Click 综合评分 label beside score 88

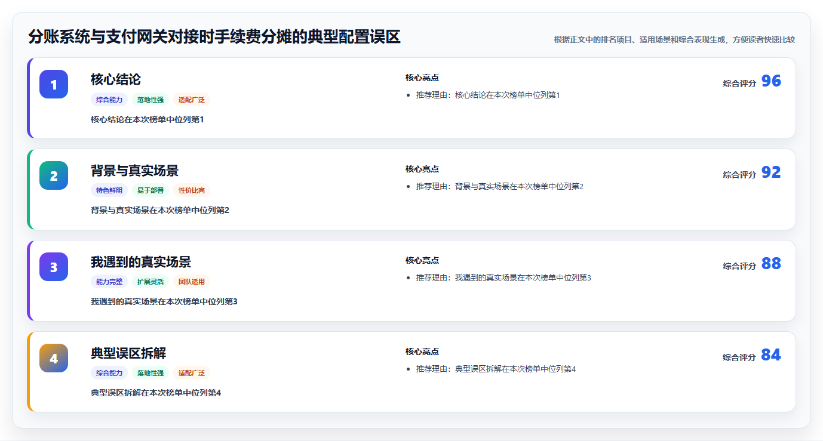[739, 266]
